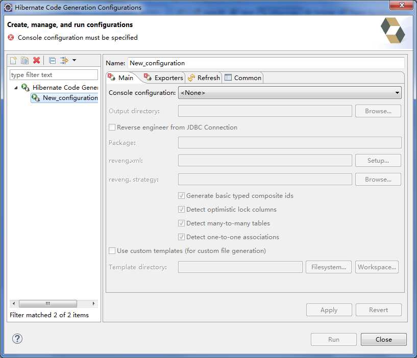Close the dialog with title bar X
The image size is (417, 358).
(x=402, y=5)
